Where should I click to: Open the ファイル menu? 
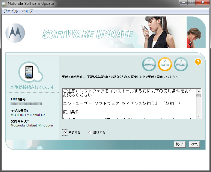click(10, 11)
